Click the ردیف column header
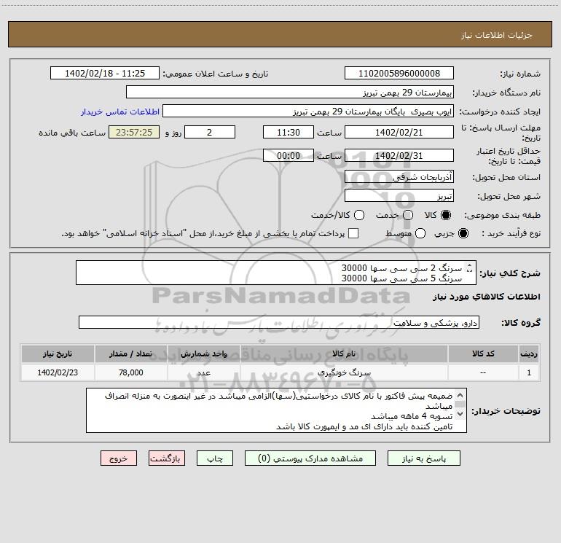The image size is (561, 543). pos(529,353)
